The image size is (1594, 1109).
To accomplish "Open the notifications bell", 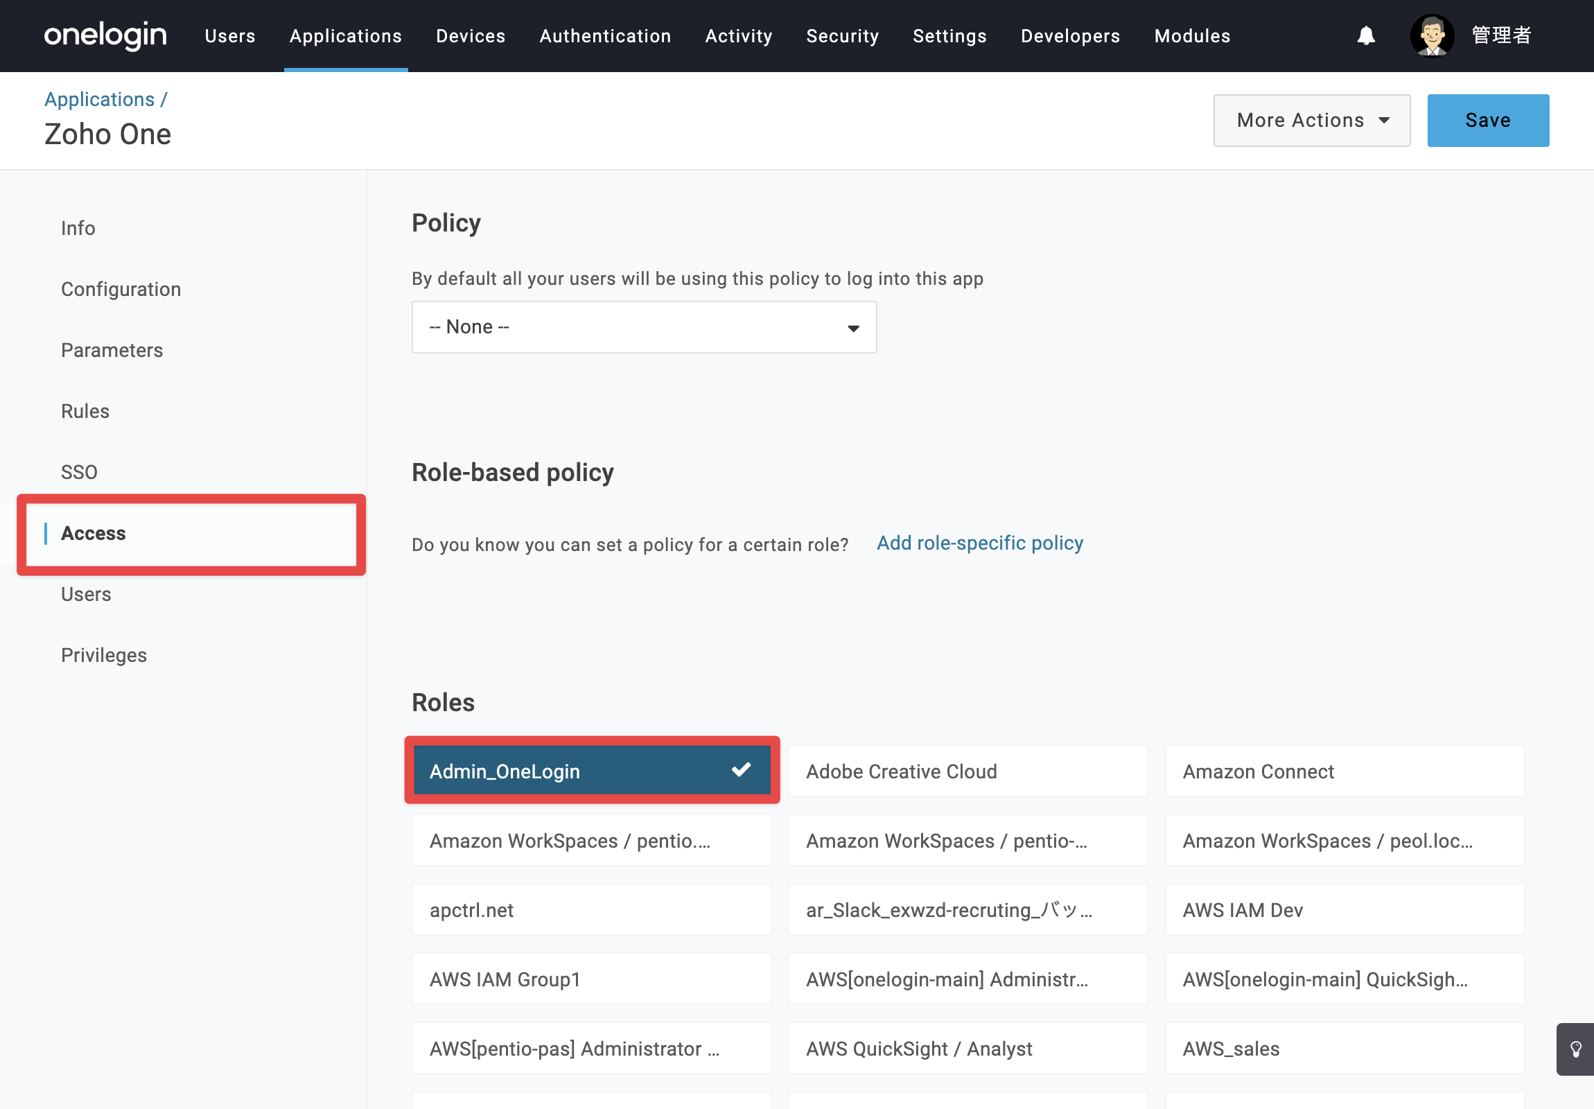I will [x=1365, y=35].
